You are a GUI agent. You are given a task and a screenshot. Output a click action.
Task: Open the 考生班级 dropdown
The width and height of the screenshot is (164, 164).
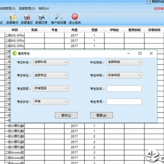tap(51, 88)
